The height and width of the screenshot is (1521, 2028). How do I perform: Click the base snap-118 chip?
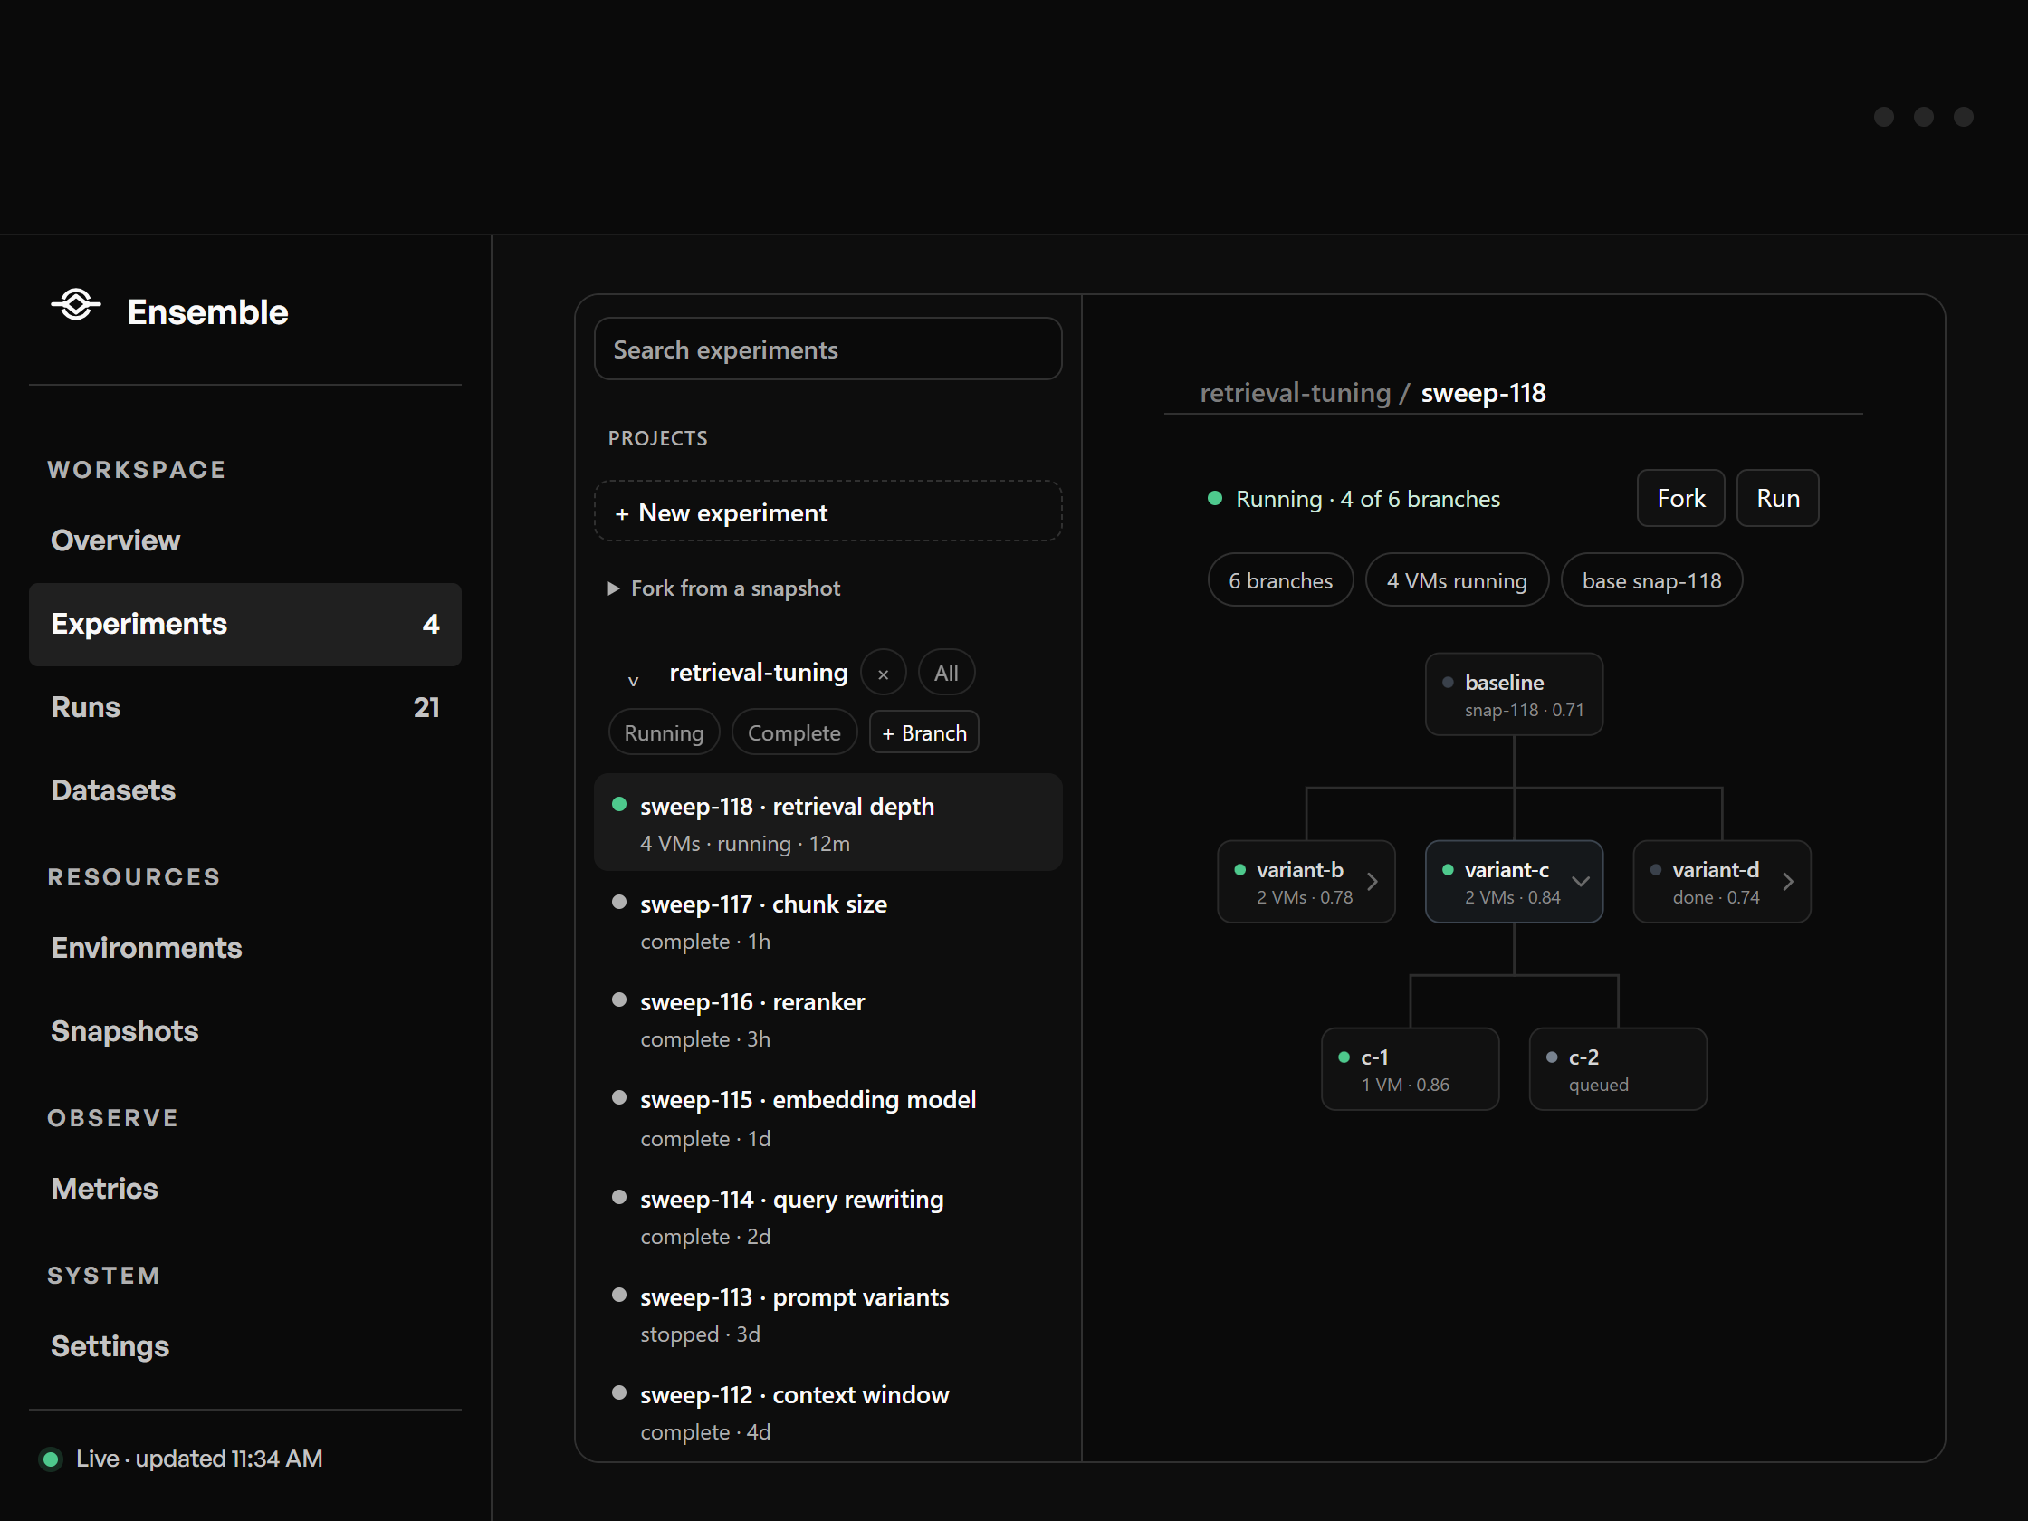click(1651, 580)
